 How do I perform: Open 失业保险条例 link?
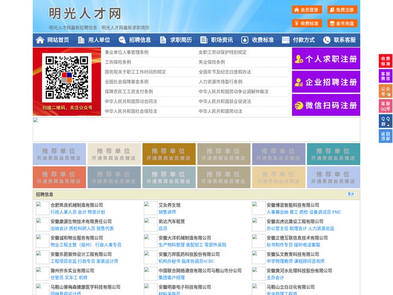point(212,62)
